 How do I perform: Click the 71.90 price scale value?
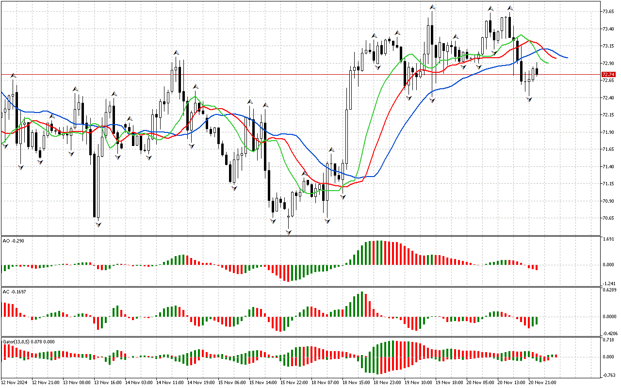click(x=608, y=132)
